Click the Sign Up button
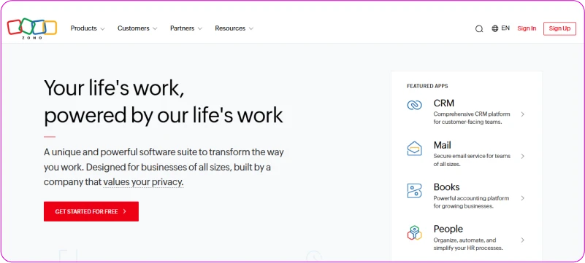Image resolution: width=585 pixels, height=263 pixels. [x=559, y=28]
